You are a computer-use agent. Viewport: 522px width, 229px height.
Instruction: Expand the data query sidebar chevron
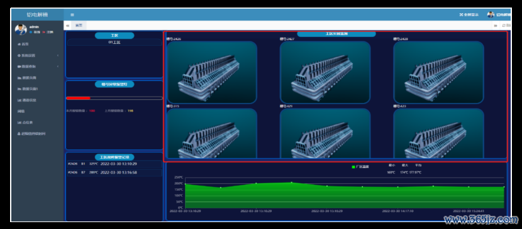[x=58, y=67]
